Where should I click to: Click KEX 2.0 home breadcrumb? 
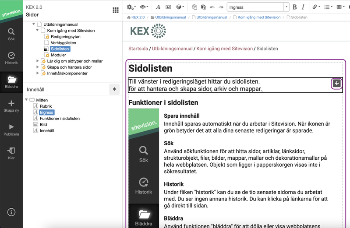tap(136, 17)
